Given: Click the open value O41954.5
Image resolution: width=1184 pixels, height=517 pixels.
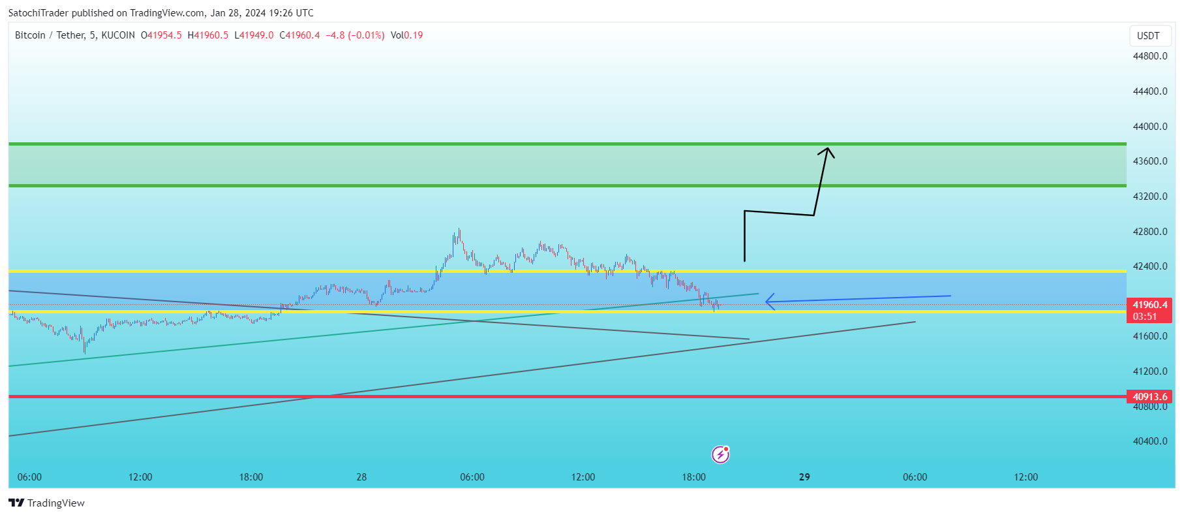Looking at the screenshot, I should pos(161,35).
